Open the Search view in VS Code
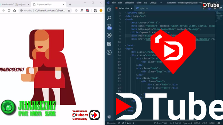 click(x=109, y=18)
